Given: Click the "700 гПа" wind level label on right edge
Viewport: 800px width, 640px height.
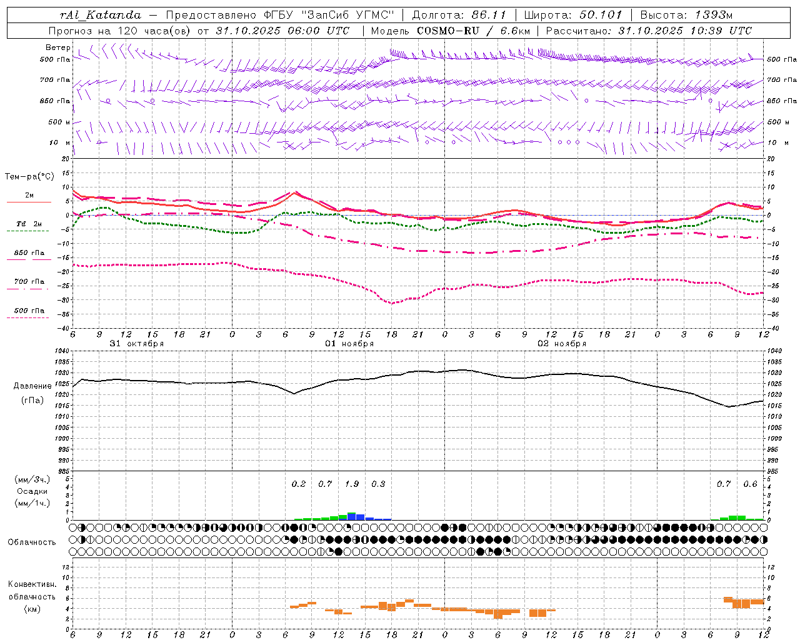Looking at the screenshot, I should pyautogui.click(x=782, y=80).
